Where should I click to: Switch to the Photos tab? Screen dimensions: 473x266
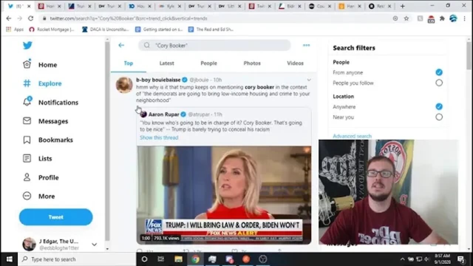[252, 63]
